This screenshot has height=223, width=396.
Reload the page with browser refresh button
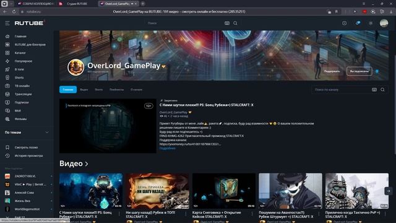14,12
